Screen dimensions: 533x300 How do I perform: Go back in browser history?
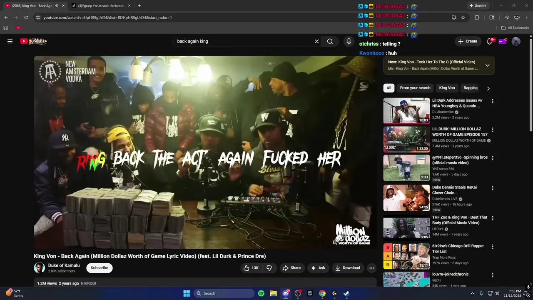point(6,17)
